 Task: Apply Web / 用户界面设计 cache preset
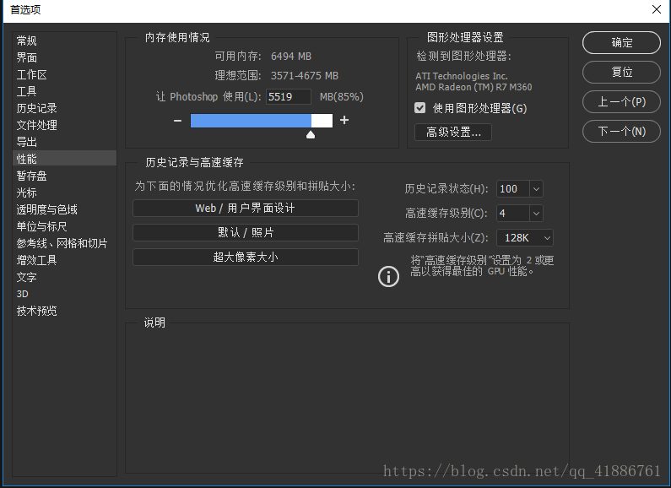click(246, 208)
